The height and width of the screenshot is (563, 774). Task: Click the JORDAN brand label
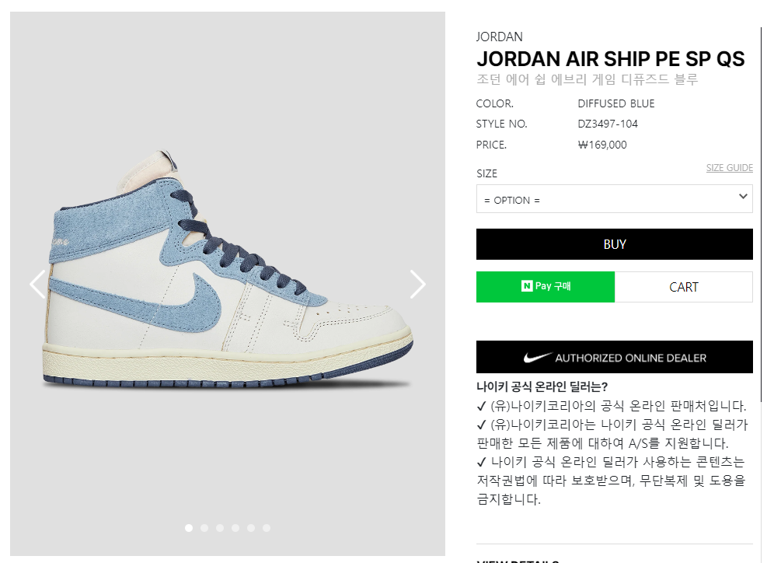coord(499,37)
